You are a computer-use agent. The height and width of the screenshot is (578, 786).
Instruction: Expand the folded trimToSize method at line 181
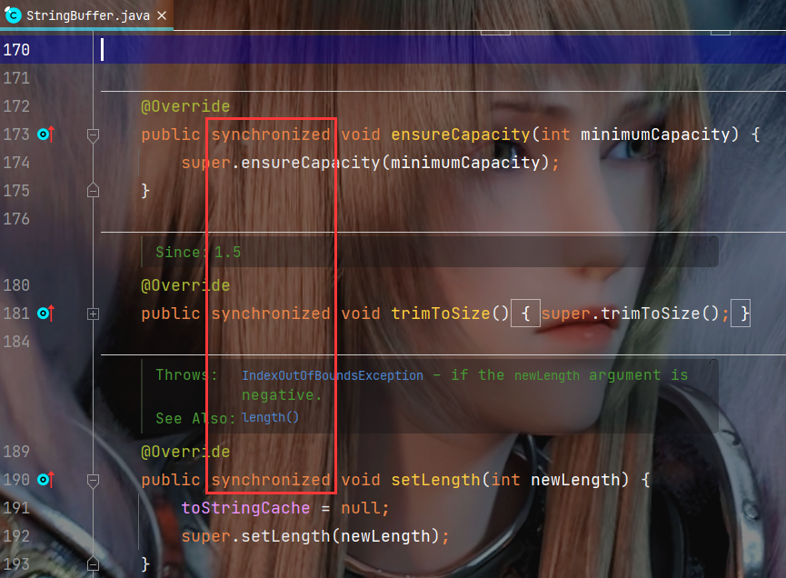click(93, 314)
